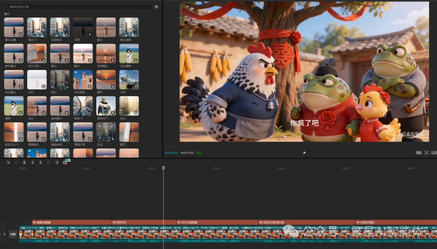Select the split clip tool

(x=24, y=162)
